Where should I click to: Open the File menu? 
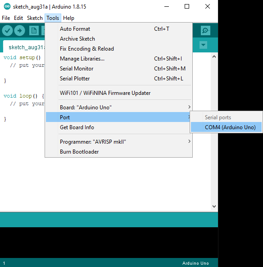pos(6,18)
